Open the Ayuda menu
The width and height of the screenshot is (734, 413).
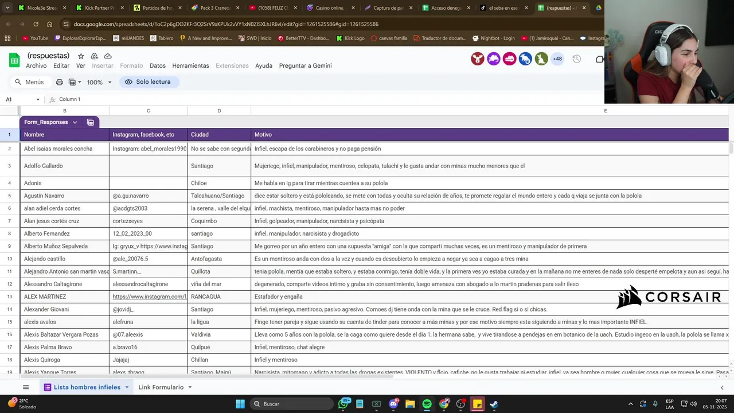264,65
